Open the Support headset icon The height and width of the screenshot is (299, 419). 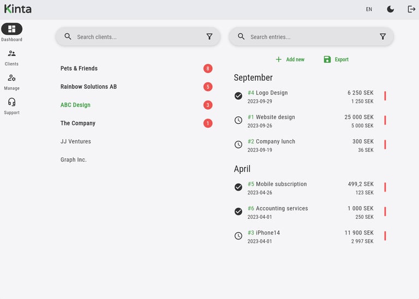tap(11, 102)
